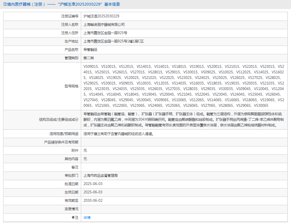The height and width of the screenshot is (224, 291).
Task: Click the 批准日期 label
Action: [x=71, y=184]
